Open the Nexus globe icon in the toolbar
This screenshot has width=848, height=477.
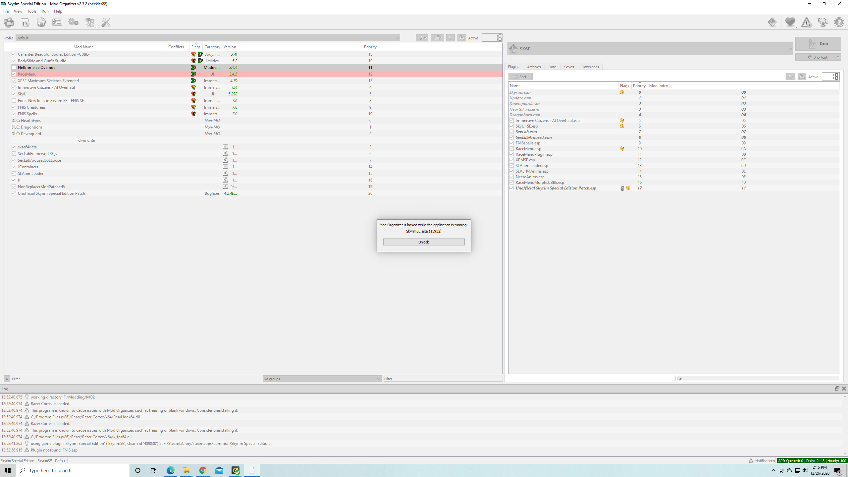(x=41, y=23)
